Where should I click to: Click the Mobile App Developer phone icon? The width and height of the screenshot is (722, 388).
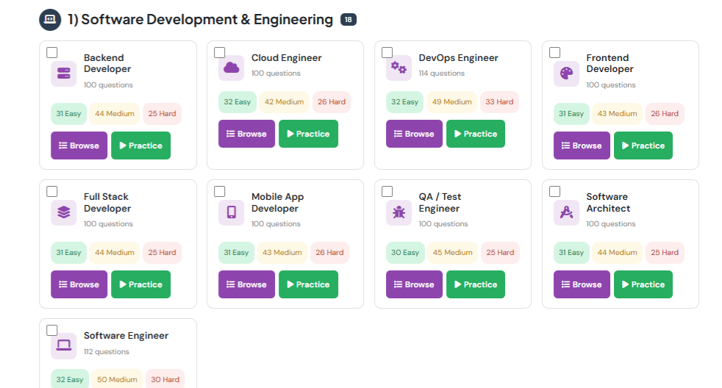pos(231,212)
